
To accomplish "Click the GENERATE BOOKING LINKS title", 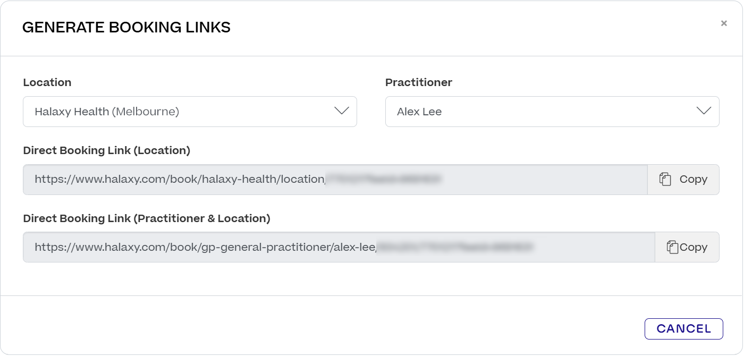I will pyautogui.click(x=126, y=28).
